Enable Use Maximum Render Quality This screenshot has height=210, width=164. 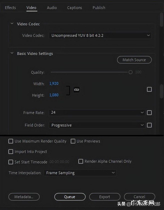pos(11,141)
